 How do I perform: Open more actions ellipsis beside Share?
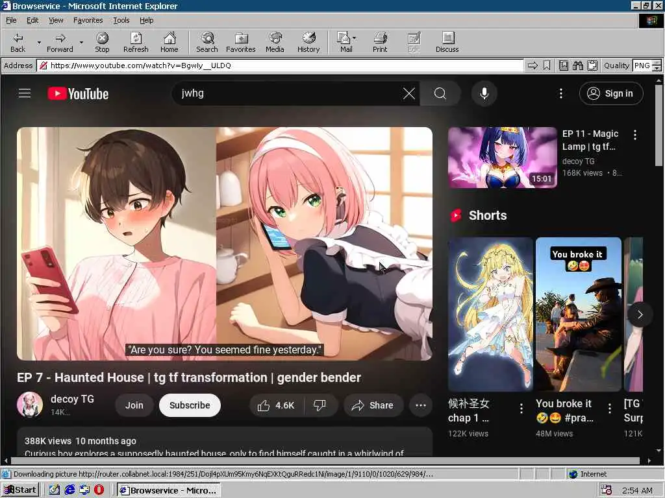(420, 405)
